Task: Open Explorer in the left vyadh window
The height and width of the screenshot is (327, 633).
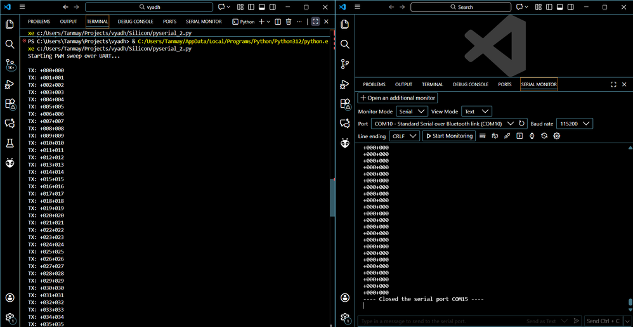Action: point(10,24)
